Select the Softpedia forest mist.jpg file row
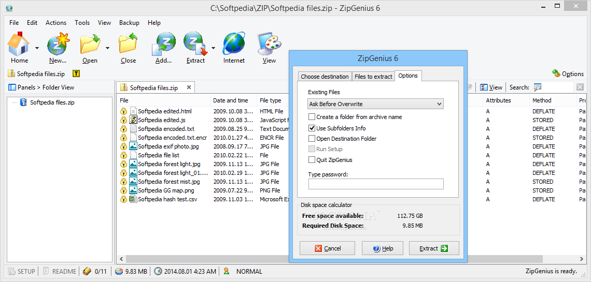The height and width of the screenshot is (282, 591). coord(169,182)
